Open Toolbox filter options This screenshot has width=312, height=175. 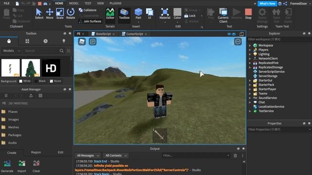click(x=68, y=51)
